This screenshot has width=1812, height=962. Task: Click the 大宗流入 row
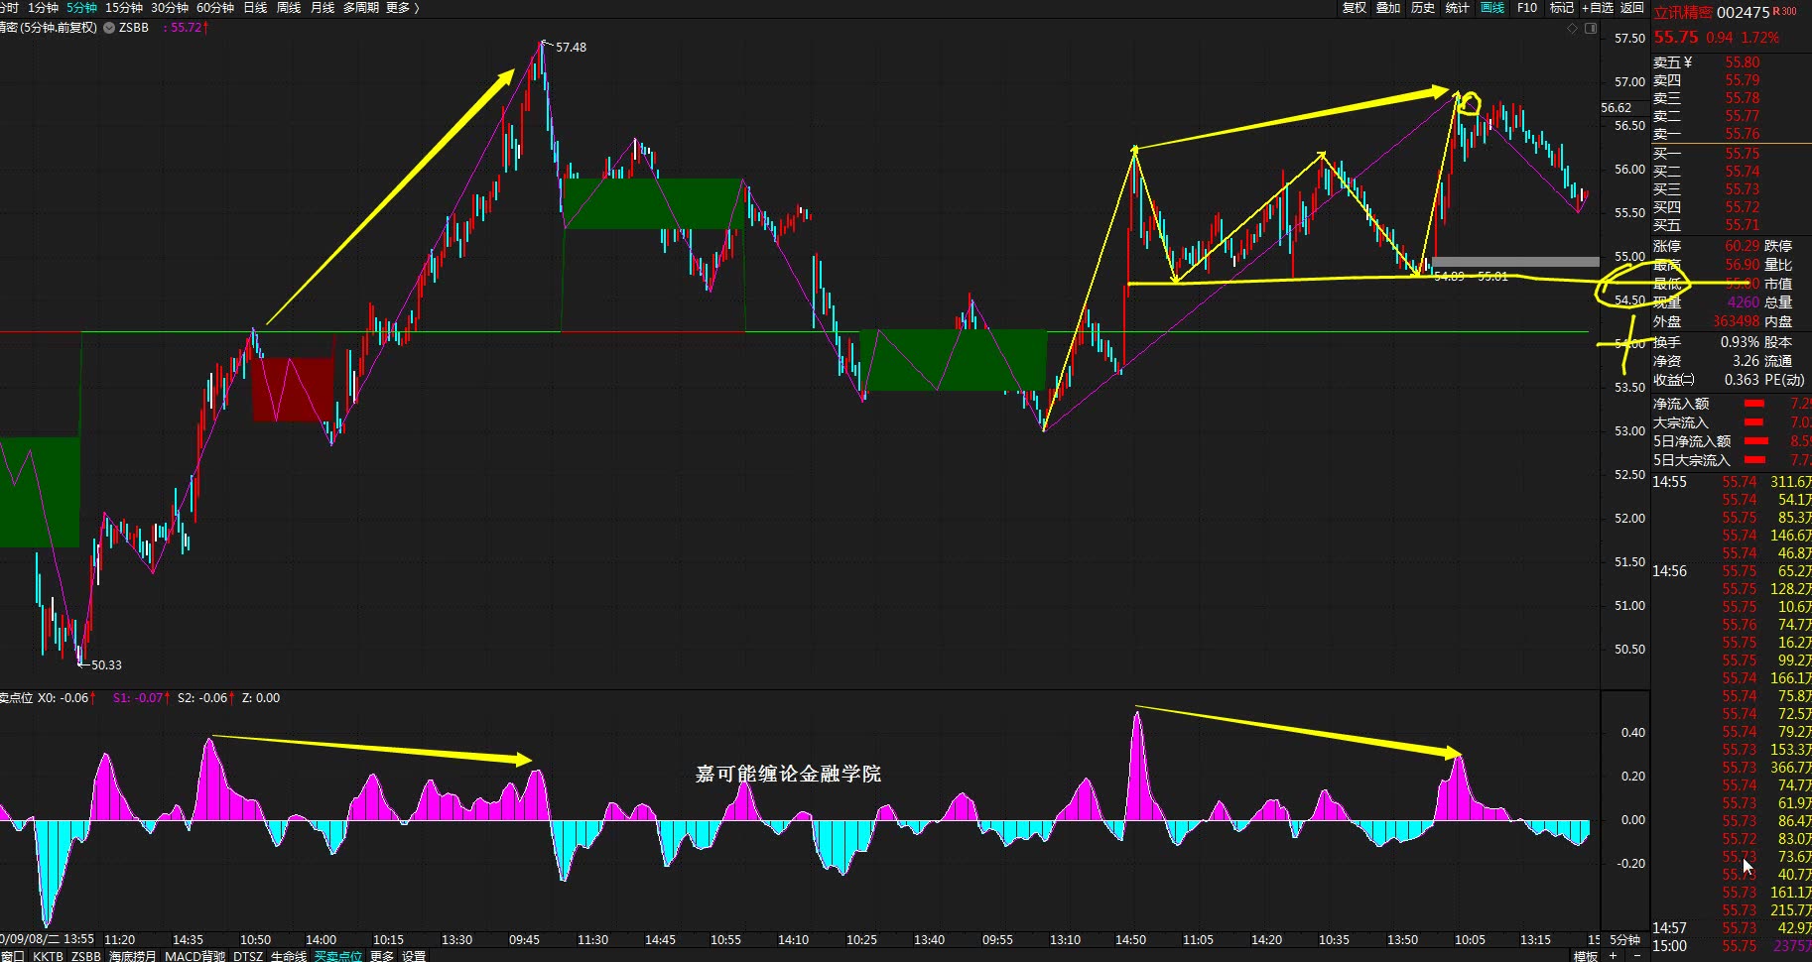tap(1732, 422)
